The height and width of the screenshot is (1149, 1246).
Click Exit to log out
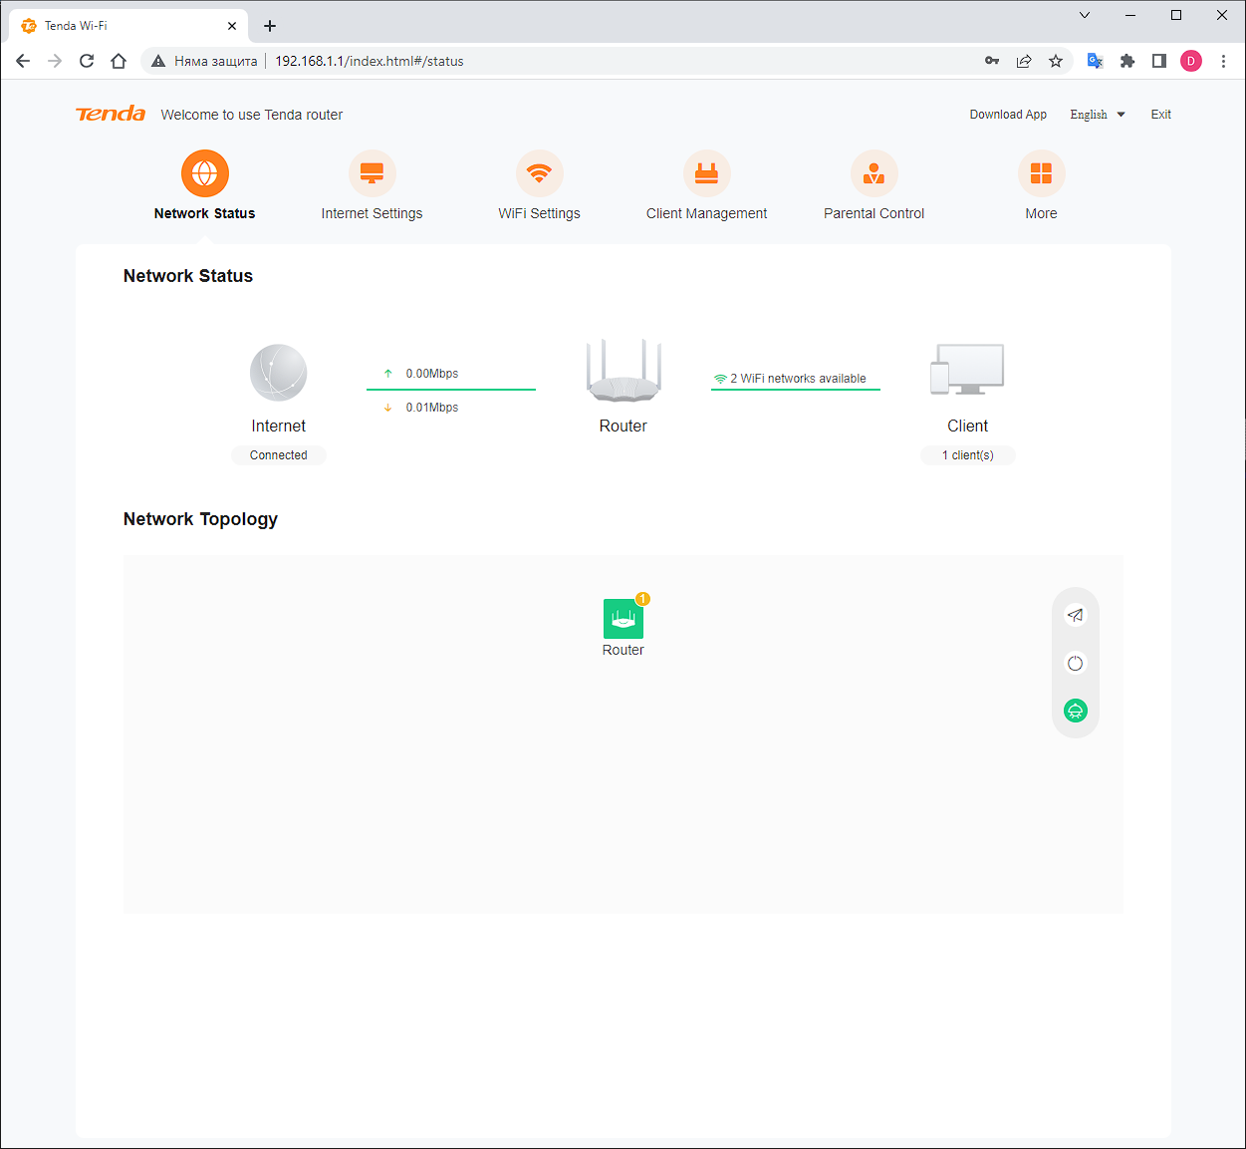pos(1161,115)
